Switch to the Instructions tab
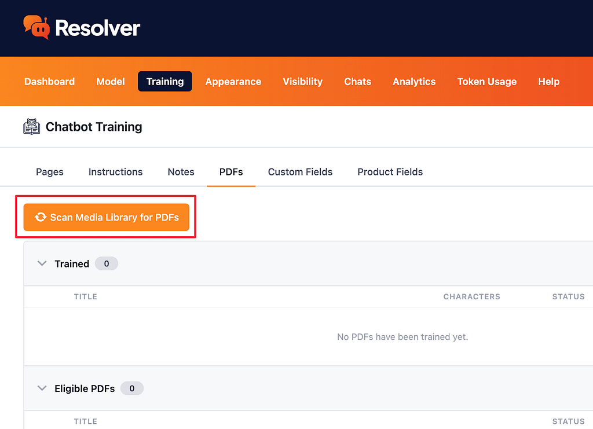 click(x=115, y=172)
